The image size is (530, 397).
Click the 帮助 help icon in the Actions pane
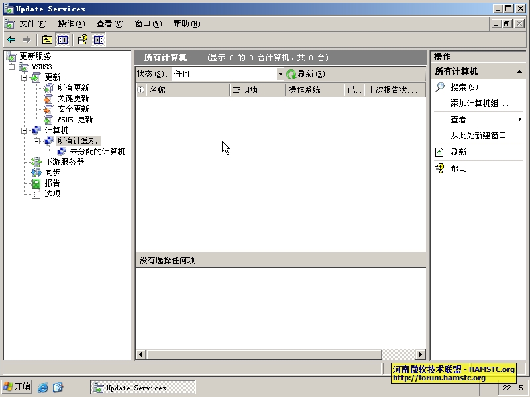click(438, 168)
